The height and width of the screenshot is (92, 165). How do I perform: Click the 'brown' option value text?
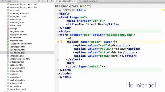pos(104,56)
